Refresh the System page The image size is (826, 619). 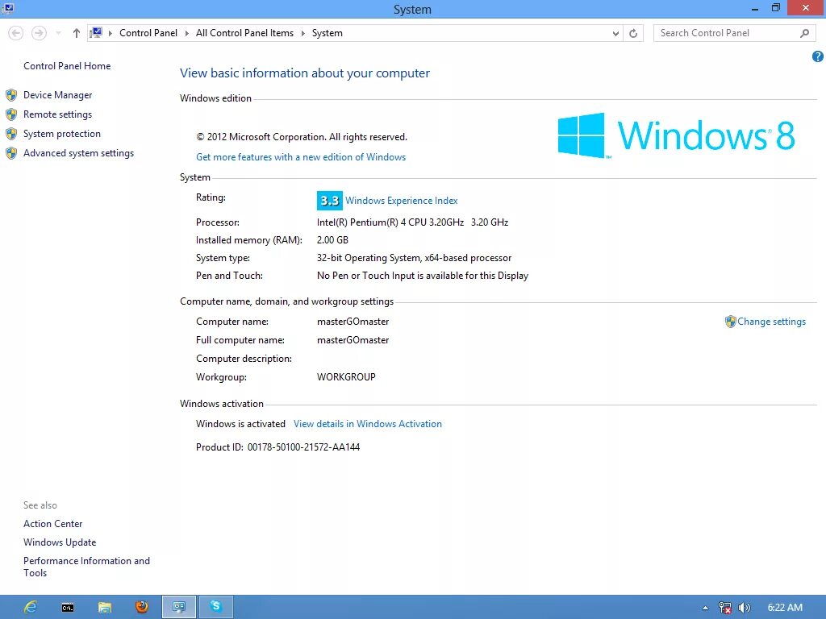click(x=633, y=33)
